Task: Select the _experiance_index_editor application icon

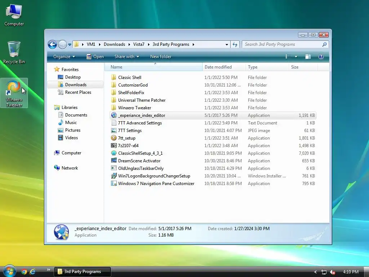Action: [x=114, y=115]
